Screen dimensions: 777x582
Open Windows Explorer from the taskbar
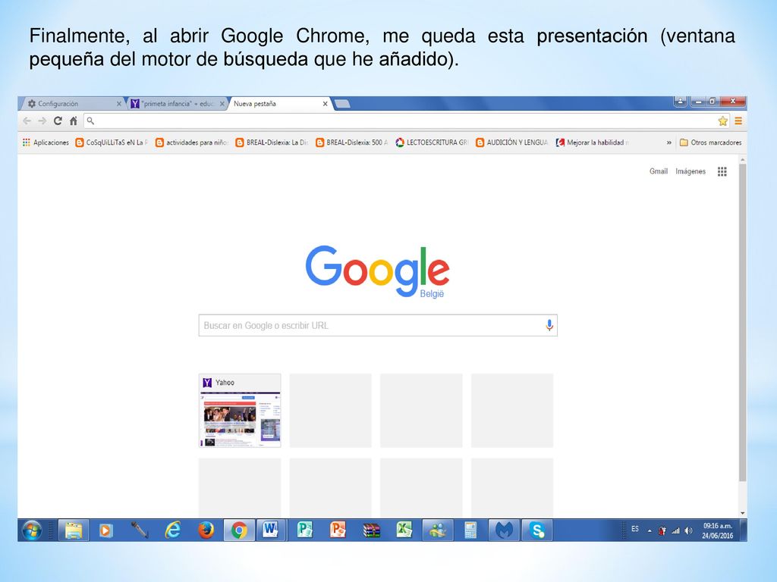tap(74, 530)
